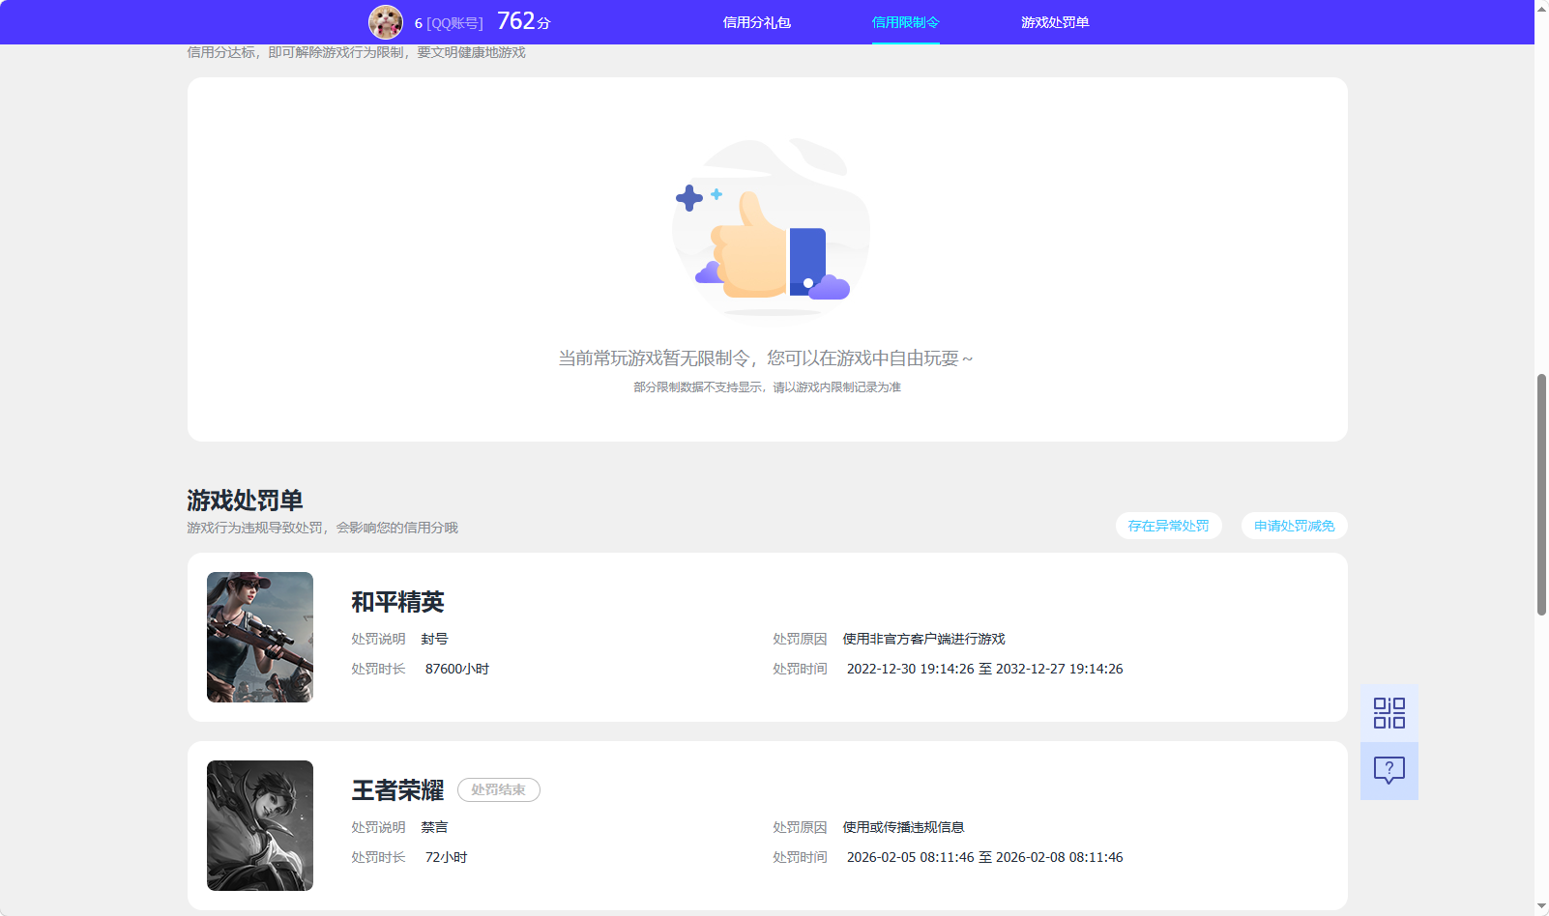Switch to the 信用分礼包 tab
This screenshot has width=1549, height=916.
[757, 22]
